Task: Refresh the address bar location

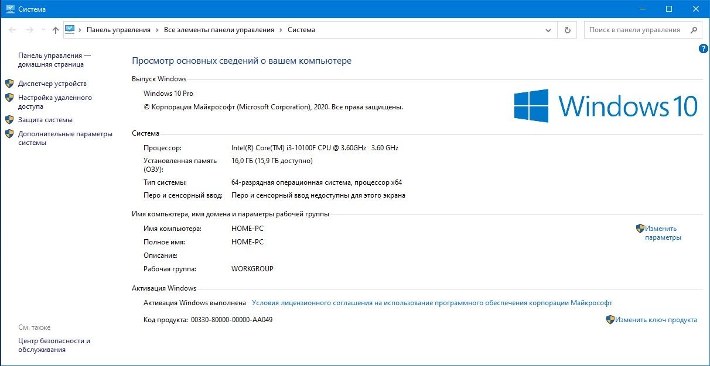Action: pyautogui.click(x=567, y=30)
